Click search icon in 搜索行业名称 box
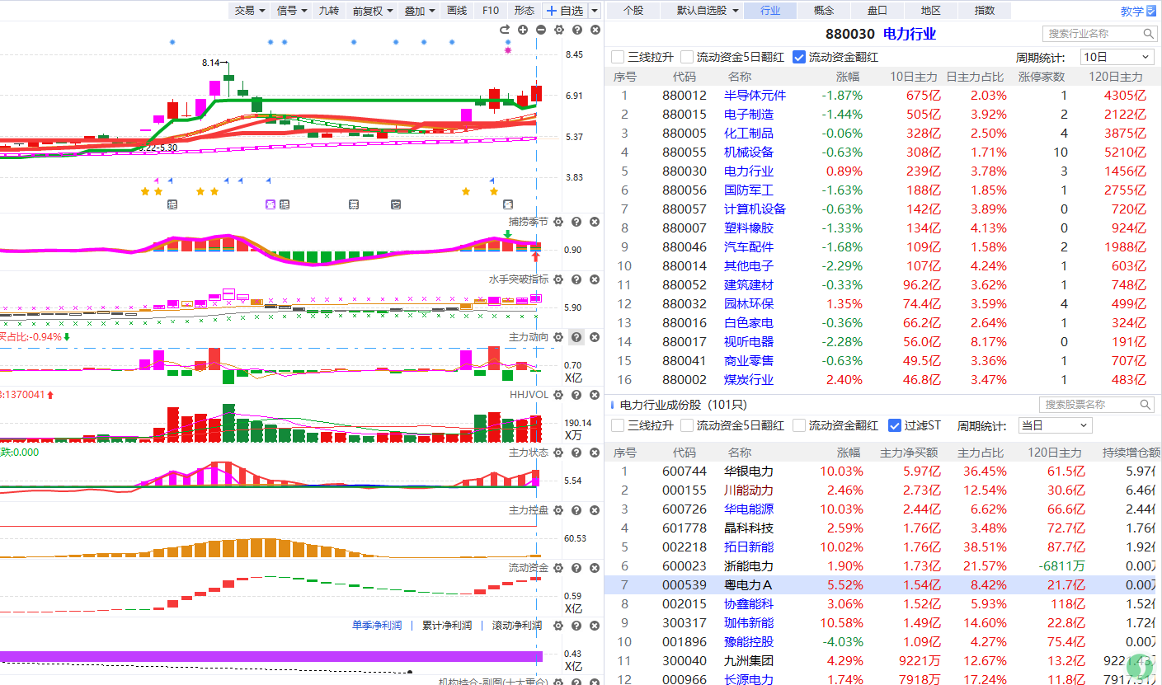Image resolution: width=1162 pixels, height=685 pixels. [x=1148, y=34]
